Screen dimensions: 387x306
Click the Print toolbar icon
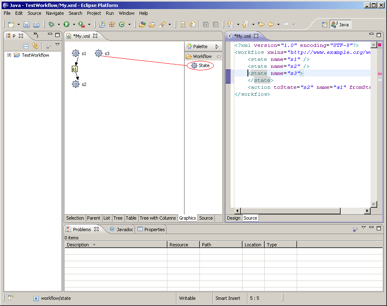[36, 25]
